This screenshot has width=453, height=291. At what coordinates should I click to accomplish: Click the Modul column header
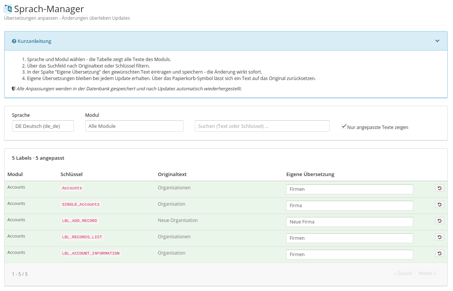click(15, 174)
